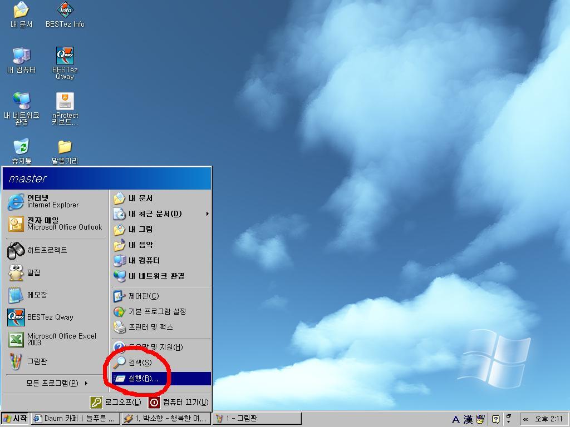Screen dimensions: 570x427
Task: Click 실행(R)... run command
Action: pos(161,378)
